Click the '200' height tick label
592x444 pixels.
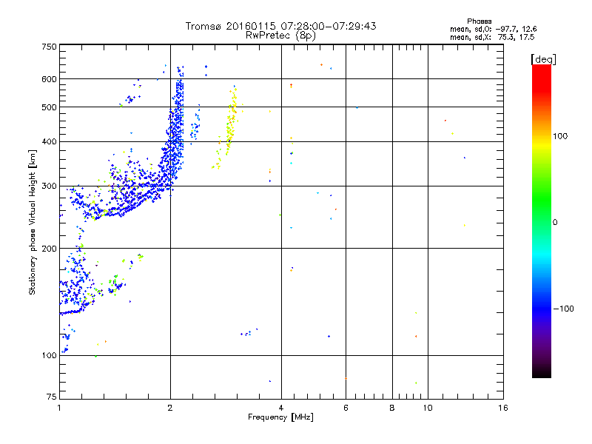tap(50, 249)
